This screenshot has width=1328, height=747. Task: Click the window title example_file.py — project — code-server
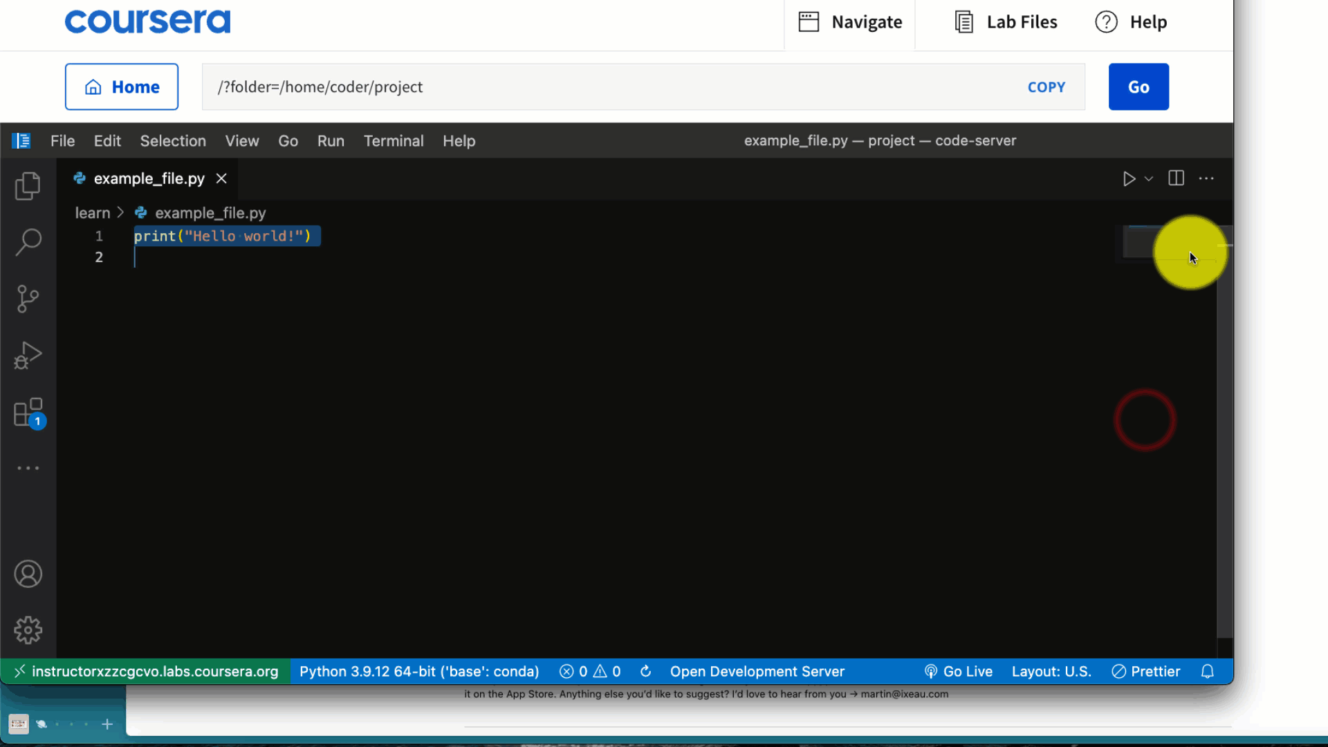[880, 141]
